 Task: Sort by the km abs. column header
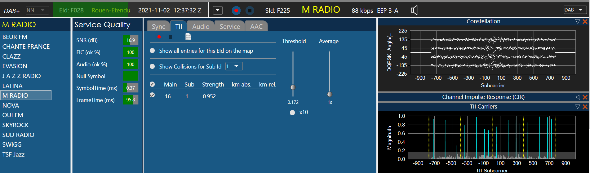(x=242, y=84)
